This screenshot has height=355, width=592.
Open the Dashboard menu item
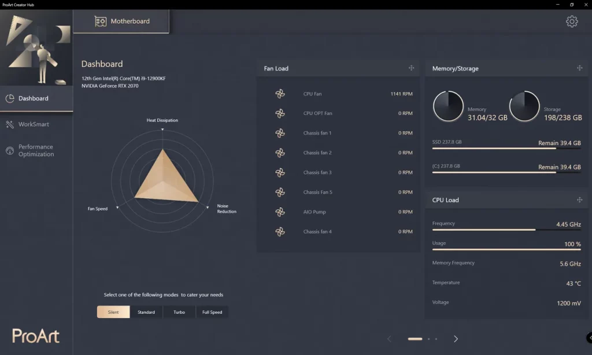click(36, 98)
